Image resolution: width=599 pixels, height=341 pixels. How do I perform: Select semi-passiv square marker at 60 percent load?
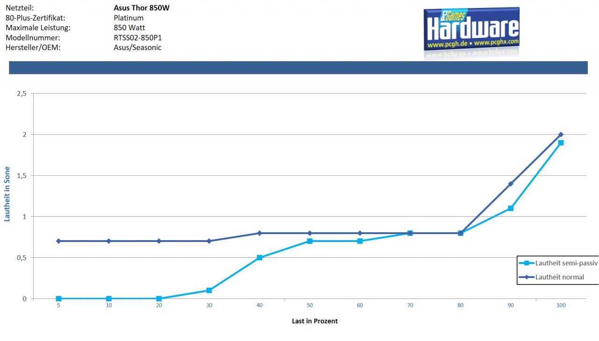tap(360, 241)
